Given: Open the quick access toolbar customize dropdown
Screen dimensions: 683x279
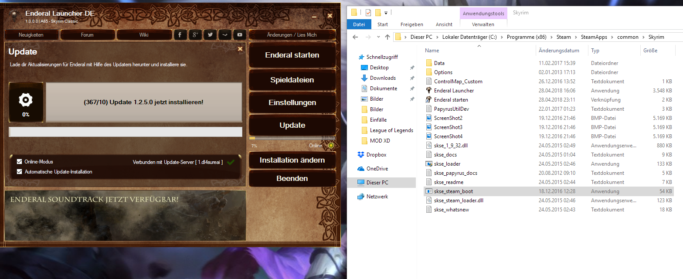Looking at the screenshot, I should (x=386, y=13).
